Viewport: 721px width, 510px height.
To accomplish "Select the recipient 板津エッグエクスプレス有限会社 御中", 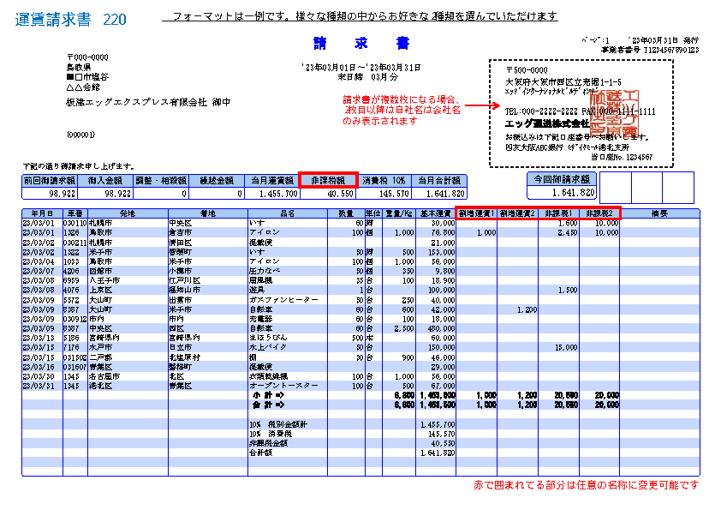I will click(x=148, y=102).
